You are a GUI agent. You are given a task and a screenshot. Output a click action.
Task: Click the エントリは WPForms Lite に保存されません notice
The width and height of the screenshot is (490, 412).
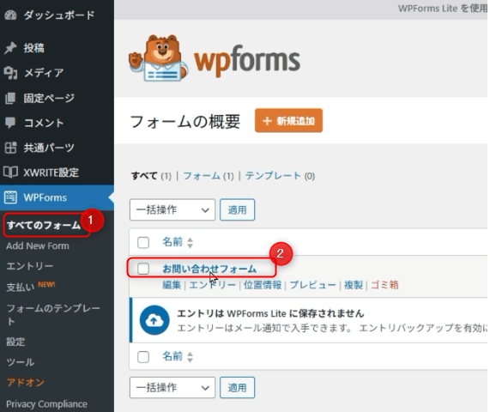point(270,313)
